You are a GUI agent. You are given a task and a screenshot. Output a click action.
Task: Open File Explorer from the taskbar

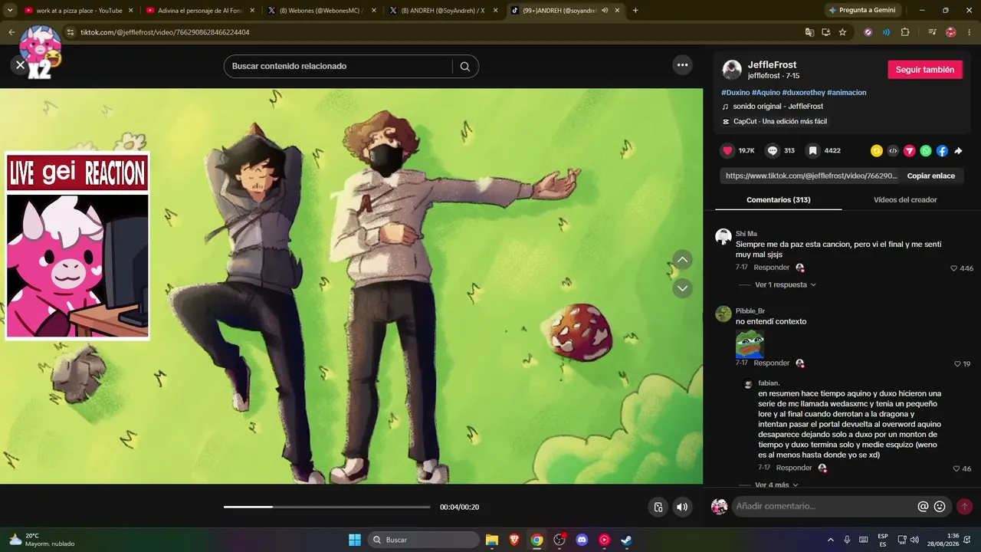pyautogui.click(x=492, y=540)
